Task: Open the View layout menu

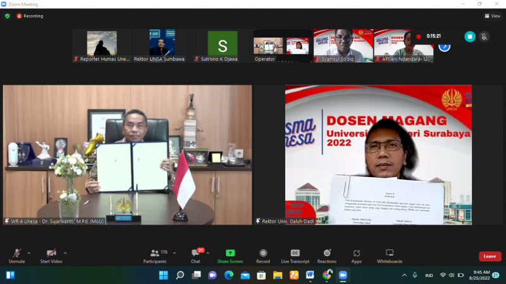Action: 493,16
